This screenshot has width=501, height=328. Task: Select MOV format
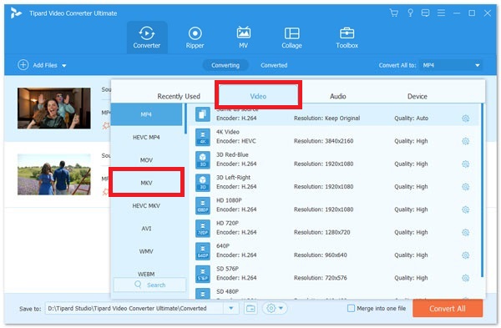pyautogui.click(x=147, y=160)
